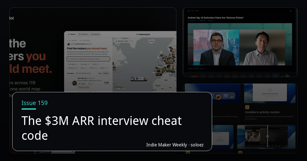Play the Andrew Ng interview video
Image resolution: width=307 pixels, height=161 pixels.
pyautogui.click(x=240, y=44)
